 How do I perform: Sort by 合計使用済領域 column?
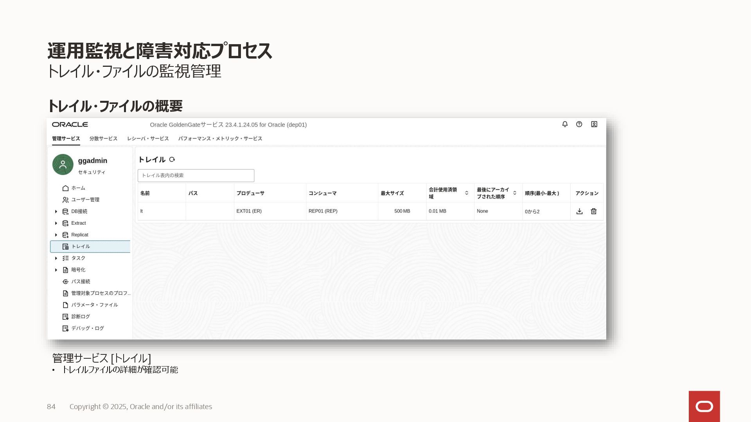tap(467, 193)
